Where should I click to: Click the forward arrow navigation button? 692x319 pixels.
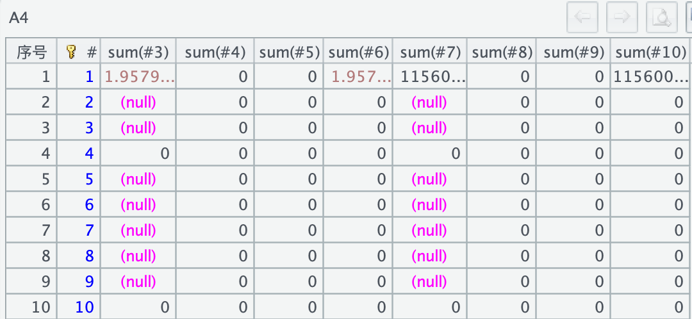pos(621,18)
